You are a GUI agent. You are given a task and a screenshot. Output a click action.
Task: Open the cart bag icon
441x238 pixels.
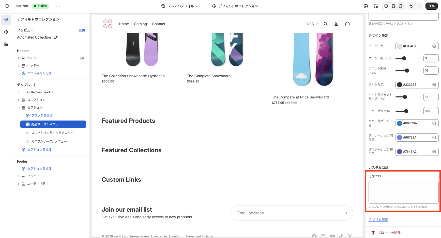pyautogui.click(x=347, y=24)
